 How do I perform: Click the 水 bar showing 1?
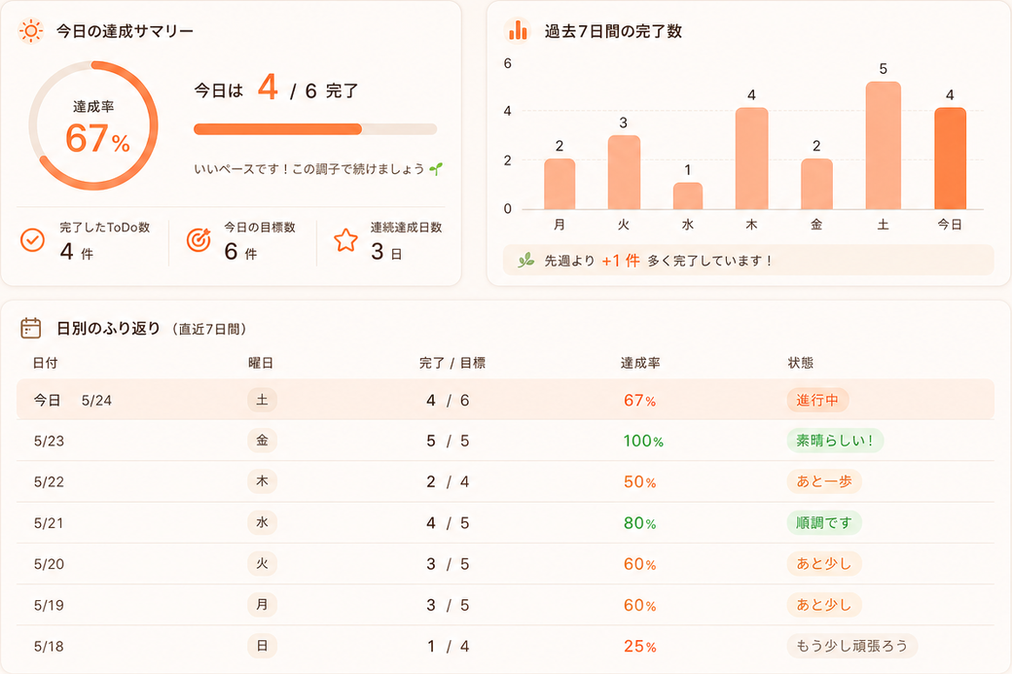click(688, 196)
